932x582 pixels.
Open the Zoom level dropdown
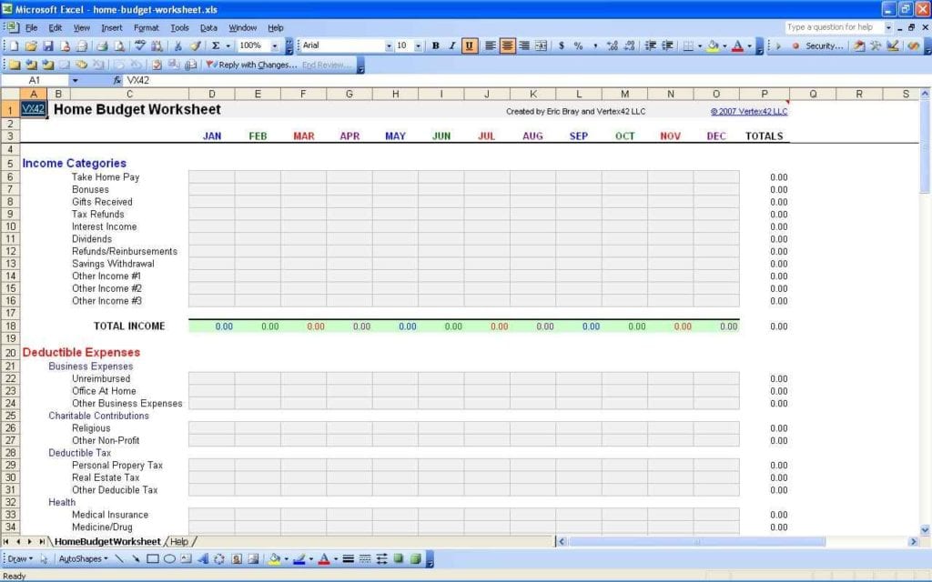275,45
